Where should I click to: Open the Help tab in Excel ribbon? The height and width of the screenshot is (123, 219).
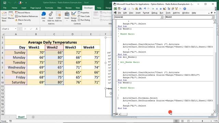(x=99, y=8)
